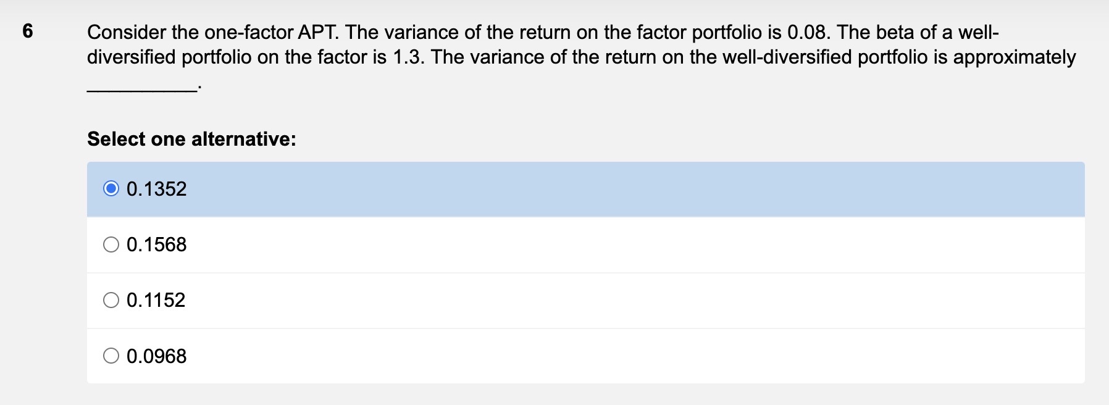Click the currently selected answer

(156, 189)
